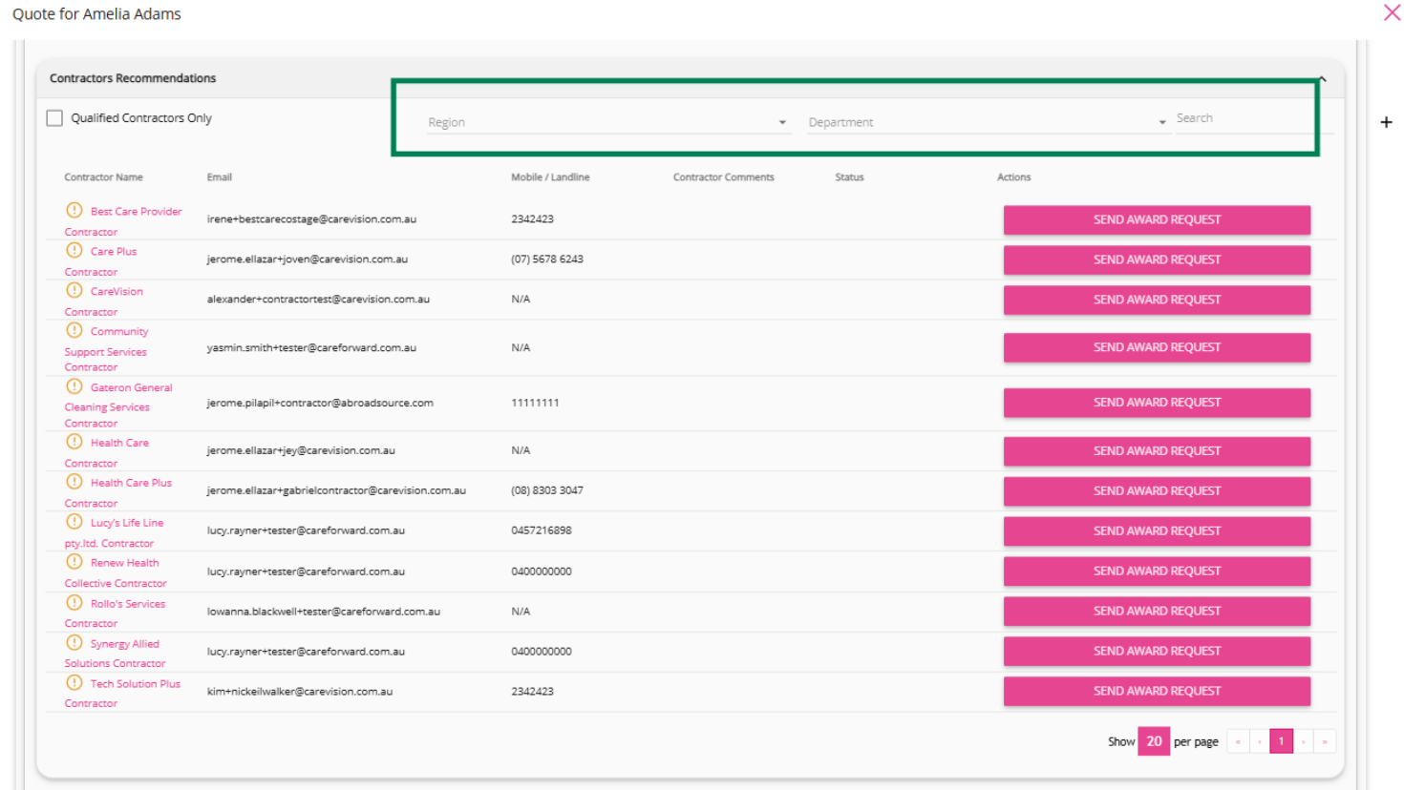Go to pagination page 1

1281,741
